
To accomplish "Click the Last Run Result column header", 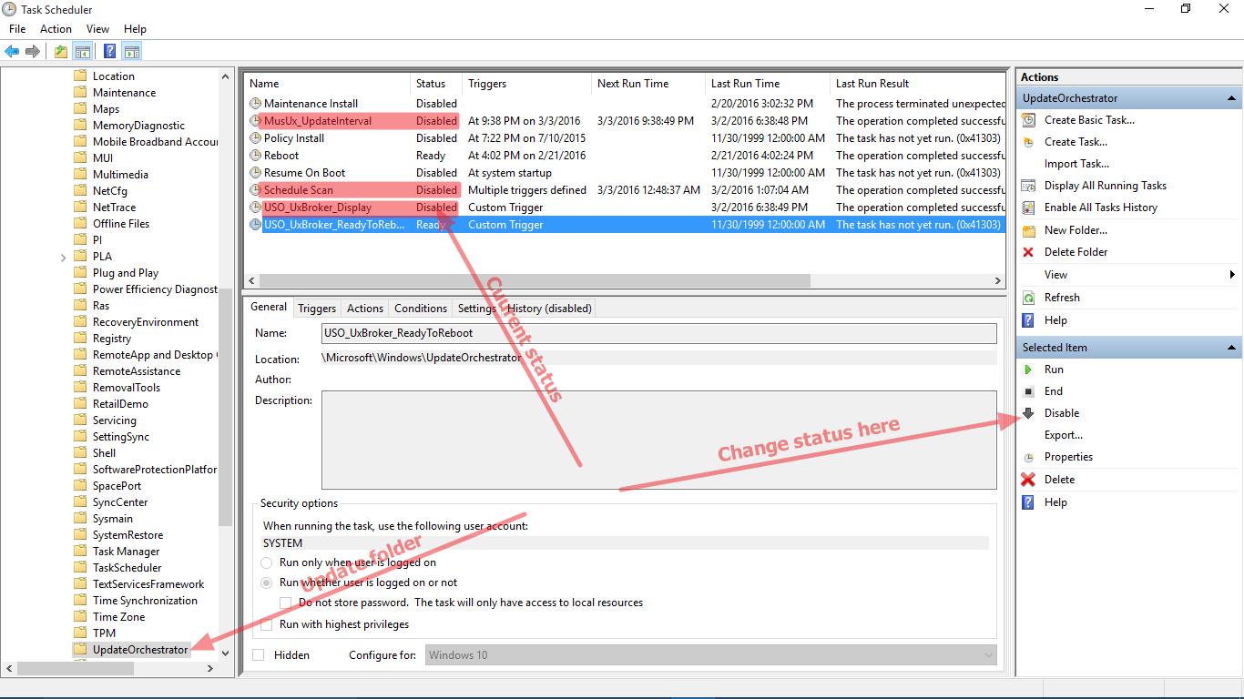I will tap(918, 84).
